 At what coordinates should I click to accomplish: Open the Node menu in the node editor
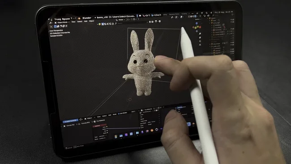(x=115, y=114)
